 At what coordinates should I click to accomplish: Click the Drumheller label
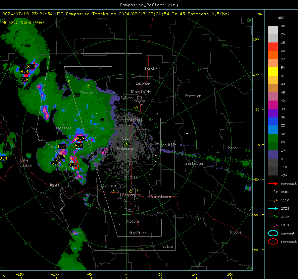point(194,164)
